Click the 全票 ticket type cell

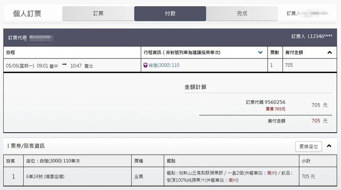[x=148, y=176]
